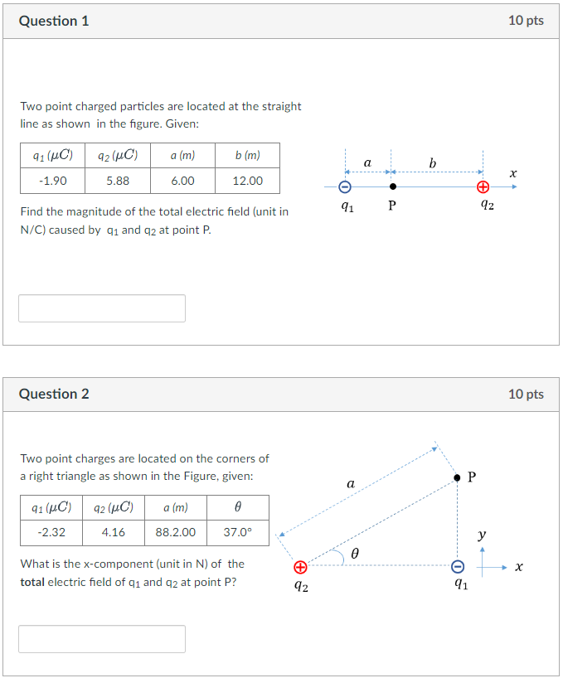Select the positive charge q2 symbol in Question 1 figure
This screenshot has height=678, width=563.
pyautogui.click(x=483, y=186)
